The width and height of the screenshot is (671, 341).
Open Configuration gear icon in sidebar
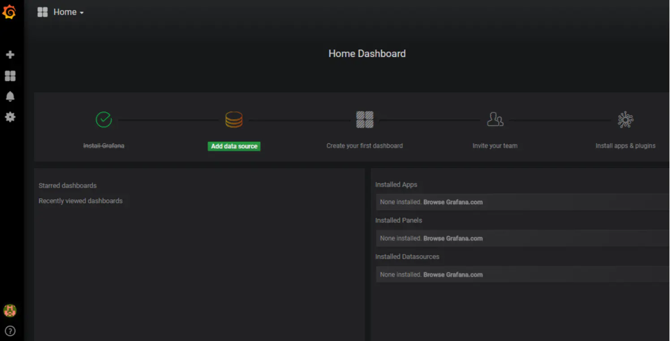pos(10,117)
